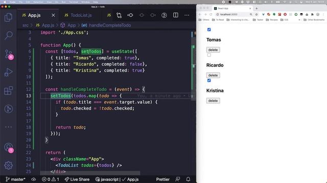Go back in the browser

[x=200, y=14]
